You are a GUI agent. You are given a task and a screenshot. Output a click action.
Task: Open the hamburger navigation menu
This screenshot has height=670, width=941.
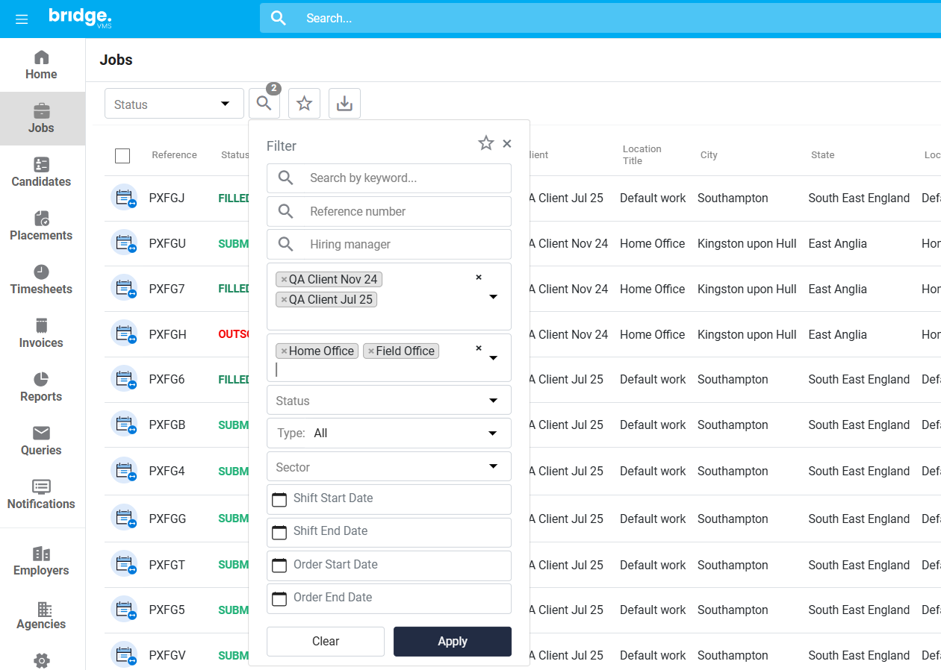coord(22,19)
